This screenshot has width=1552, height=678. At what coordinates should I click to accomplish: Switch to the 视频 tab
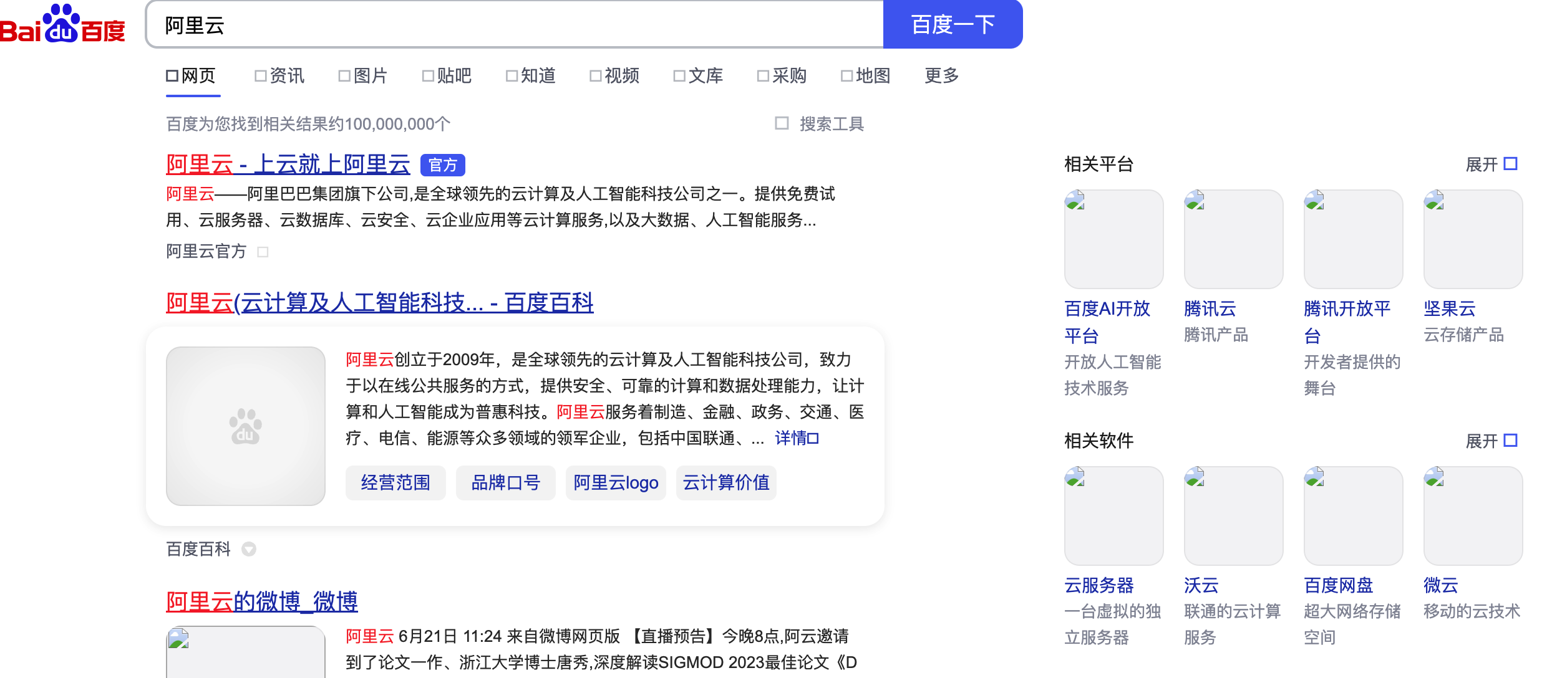[x=615, y=76]
